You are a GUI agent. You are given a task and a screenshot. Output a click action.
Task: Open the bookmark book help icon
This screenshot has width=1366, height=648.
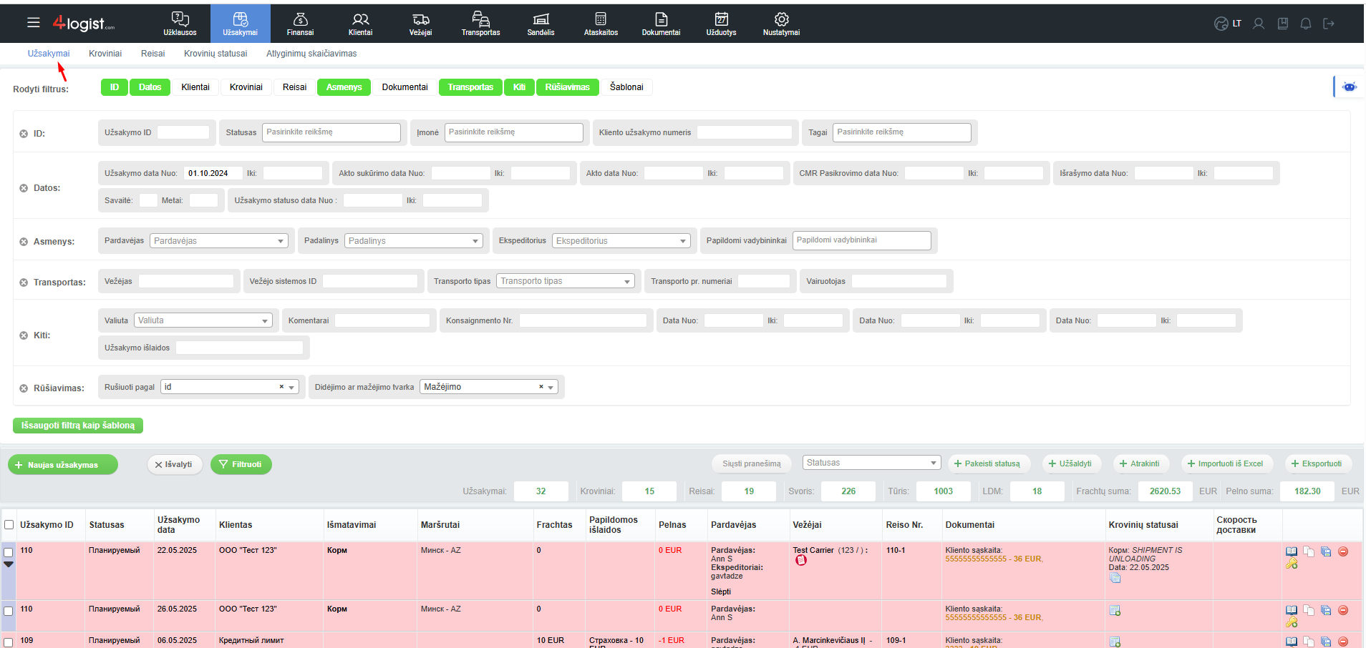point(1283,24)
